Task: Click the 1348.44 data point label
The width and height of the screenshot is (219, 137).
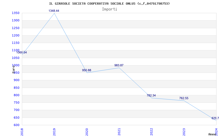Action: pos(54,11)
